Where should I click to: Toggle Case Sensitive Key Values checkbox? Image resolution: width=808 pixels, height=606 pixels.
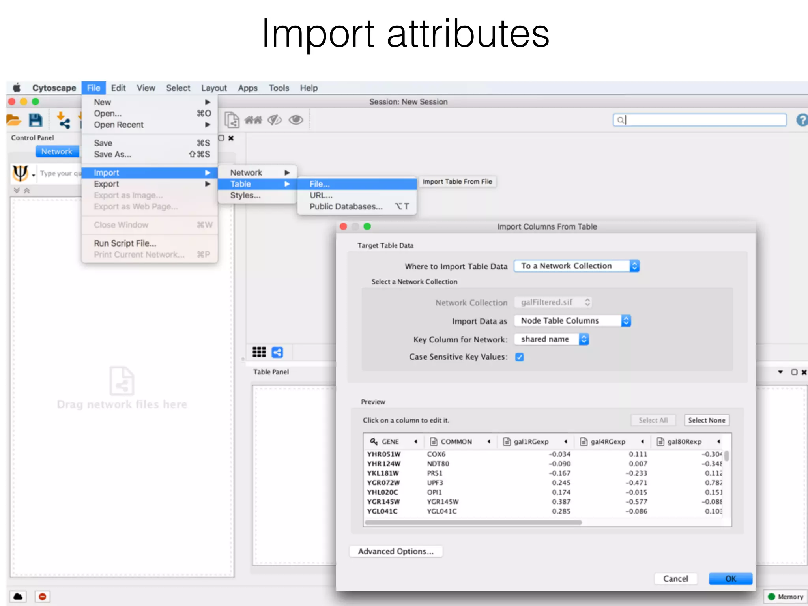(x=520, y=357)
